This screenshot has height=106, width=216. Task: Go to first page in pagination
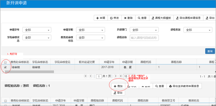tap(85, 76)
